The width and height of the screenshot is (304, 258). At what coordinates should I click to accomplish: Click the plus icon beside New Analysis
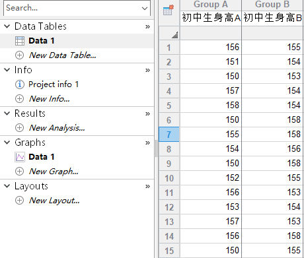coord(19,128)
